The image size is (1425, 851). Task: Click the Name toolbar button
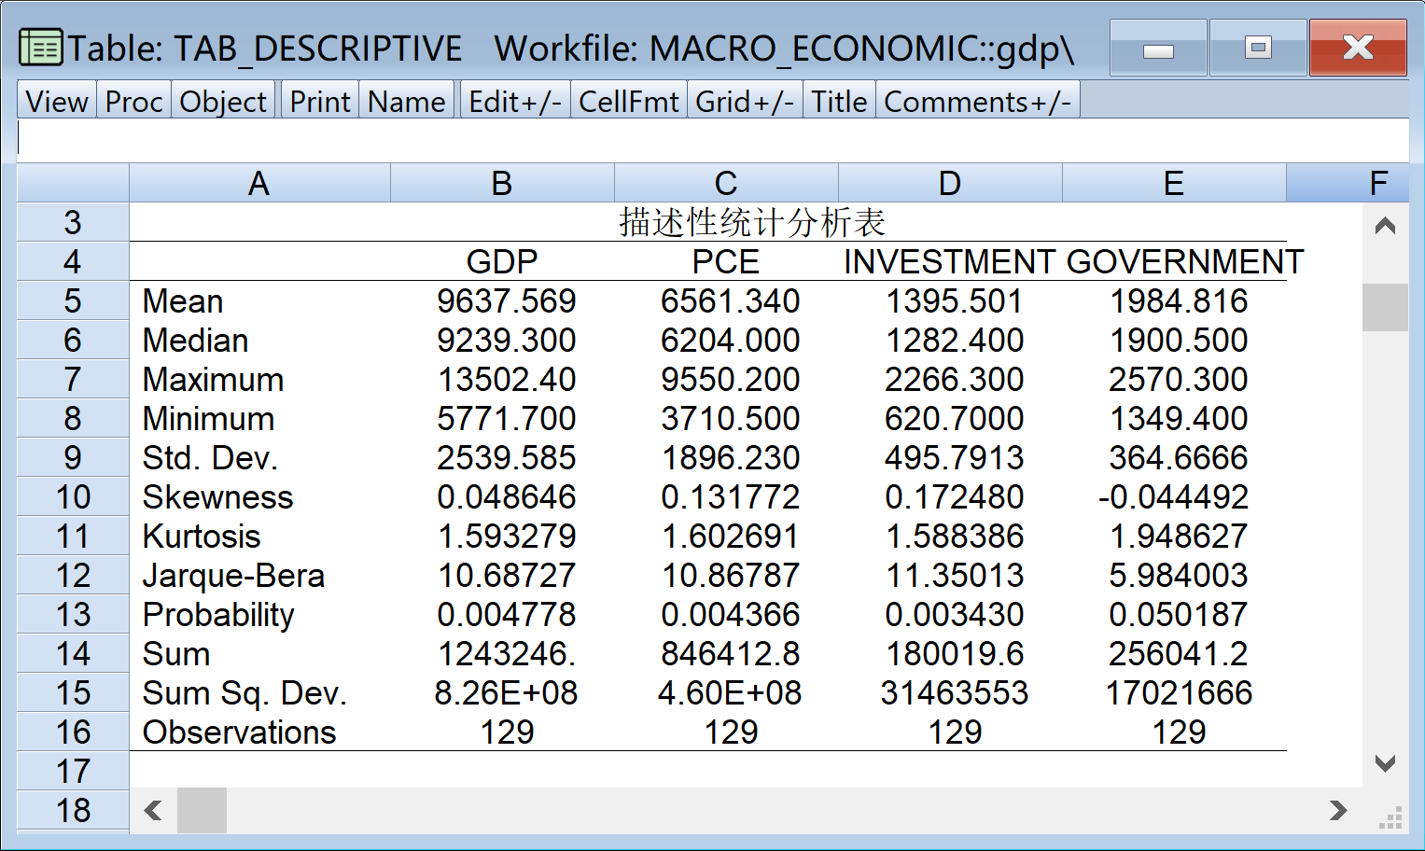click(406, 101)
